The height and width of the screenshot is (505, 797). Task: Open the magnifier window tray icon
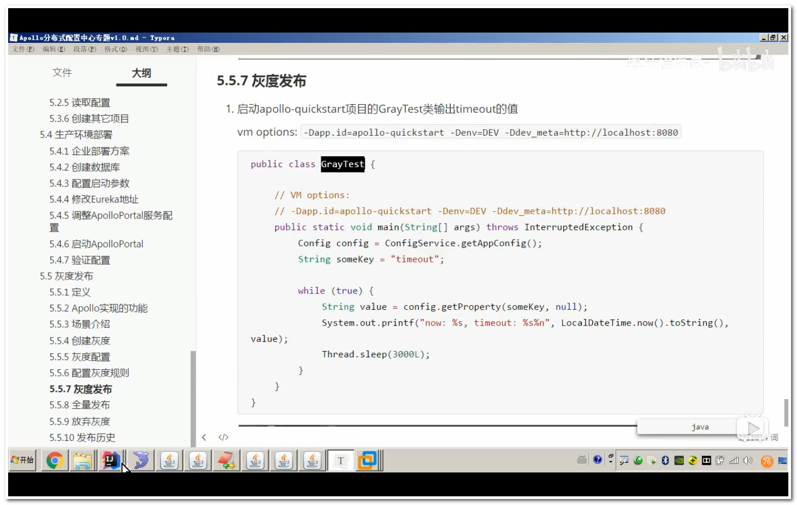coord(624,461)
